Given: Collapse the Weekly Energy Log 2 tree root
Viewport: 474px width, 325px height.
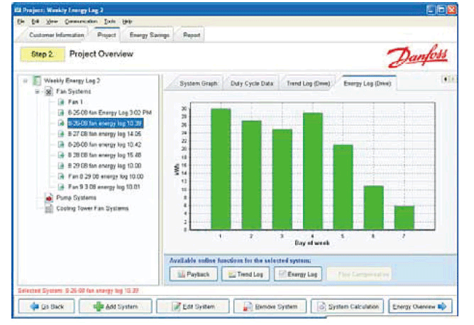Looking at the screenshot, I should (26, 81).
